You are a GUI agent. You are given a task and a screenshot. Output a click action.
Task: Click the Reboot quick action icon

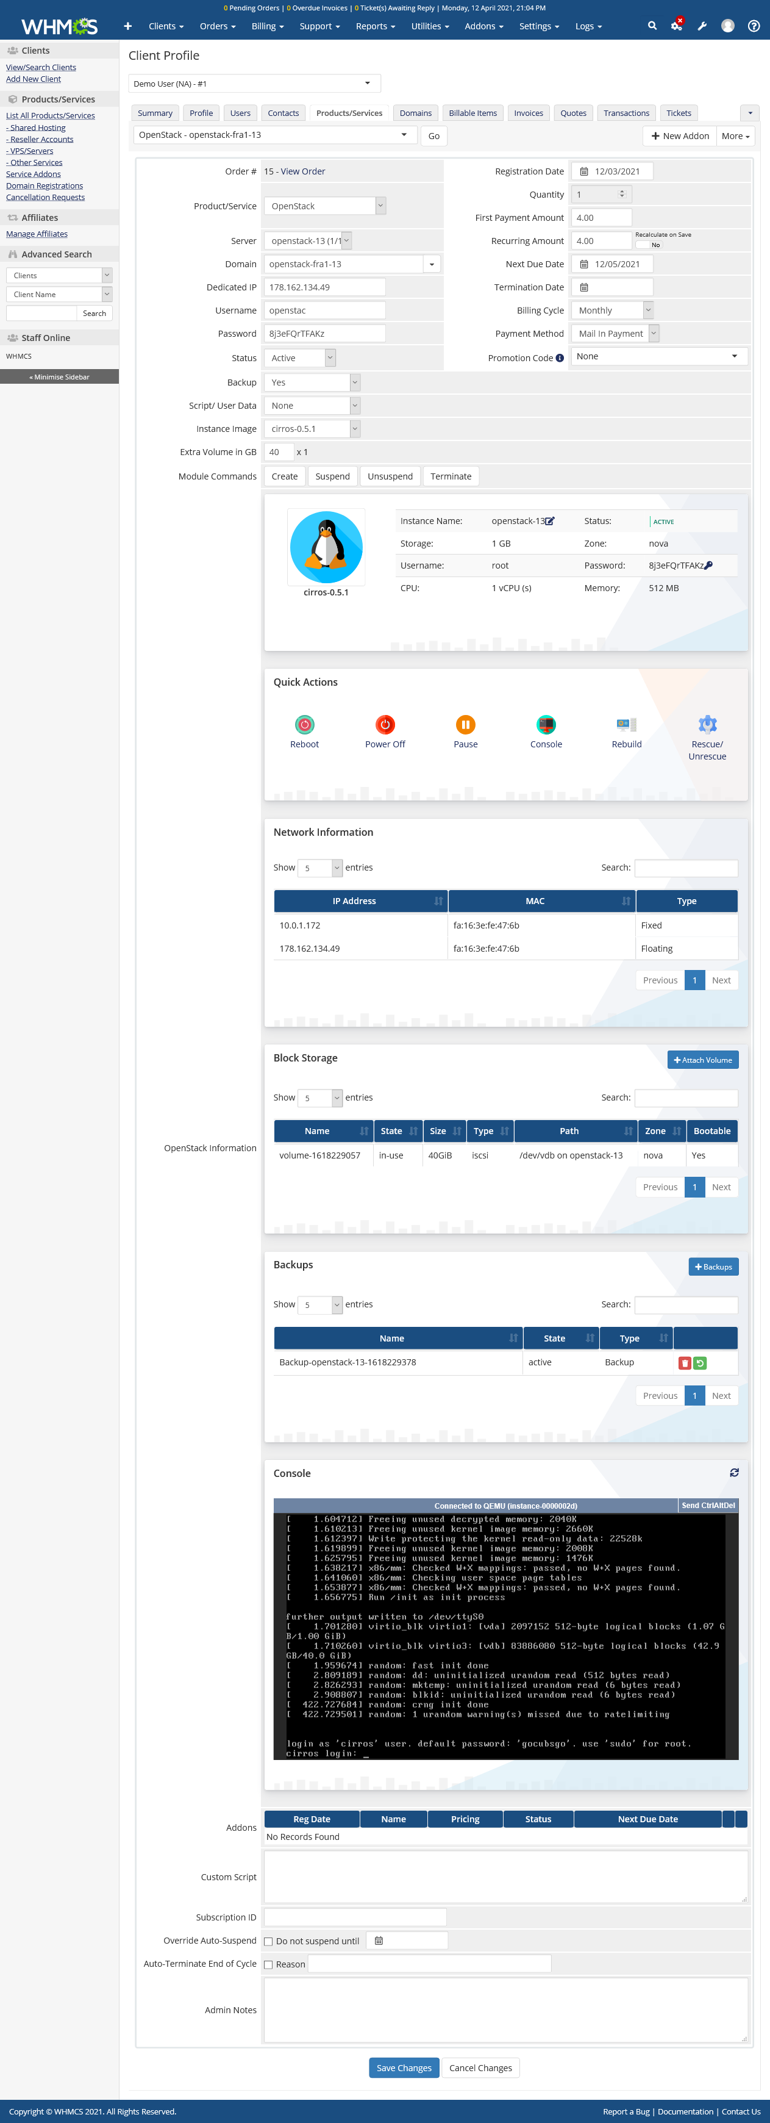click(304, 724)
